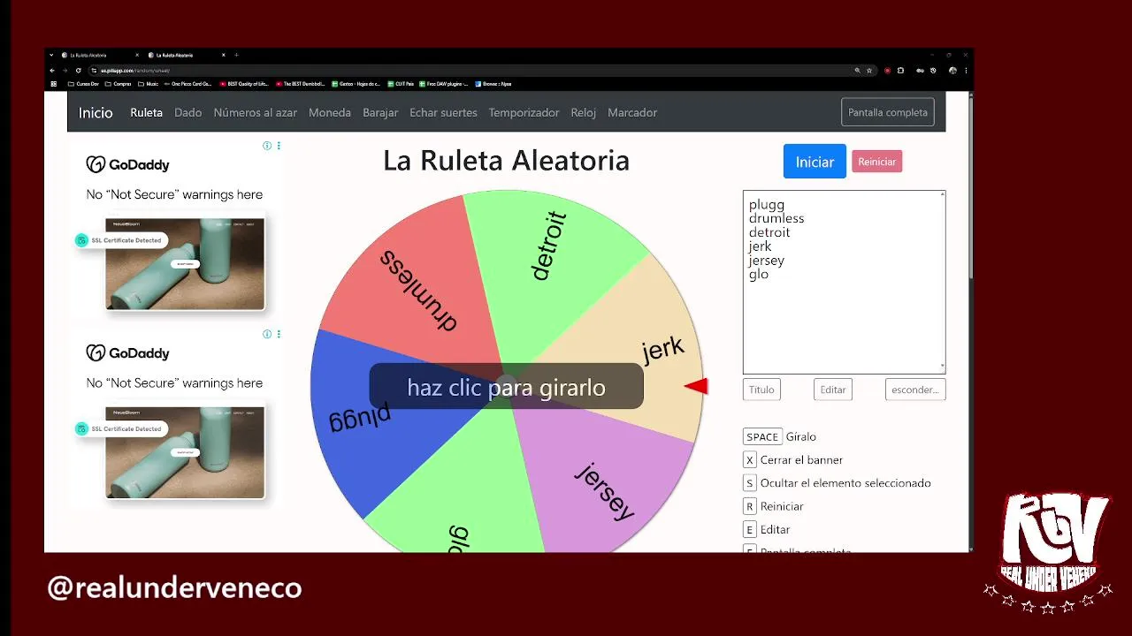Go to Inicio in the site navbar

(x=96, y=112)
